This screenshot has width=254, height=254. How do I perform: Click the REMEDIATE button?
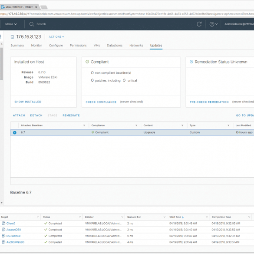71,115
